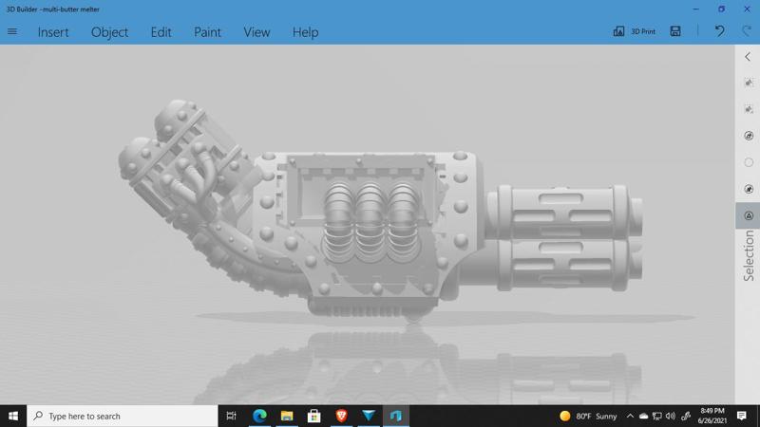Click the pen workspace tray icon
Screen dimensions: 760x427
point(685,416)
